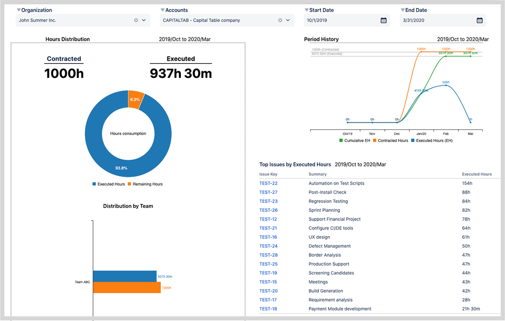Click the 'Configure CI/DE tools' summary
This screenshot has width=505, height=321.
331,228
